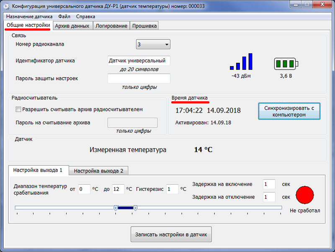Open the Файл menu
This screenshot has height=252, width=335.
[64, 16]
